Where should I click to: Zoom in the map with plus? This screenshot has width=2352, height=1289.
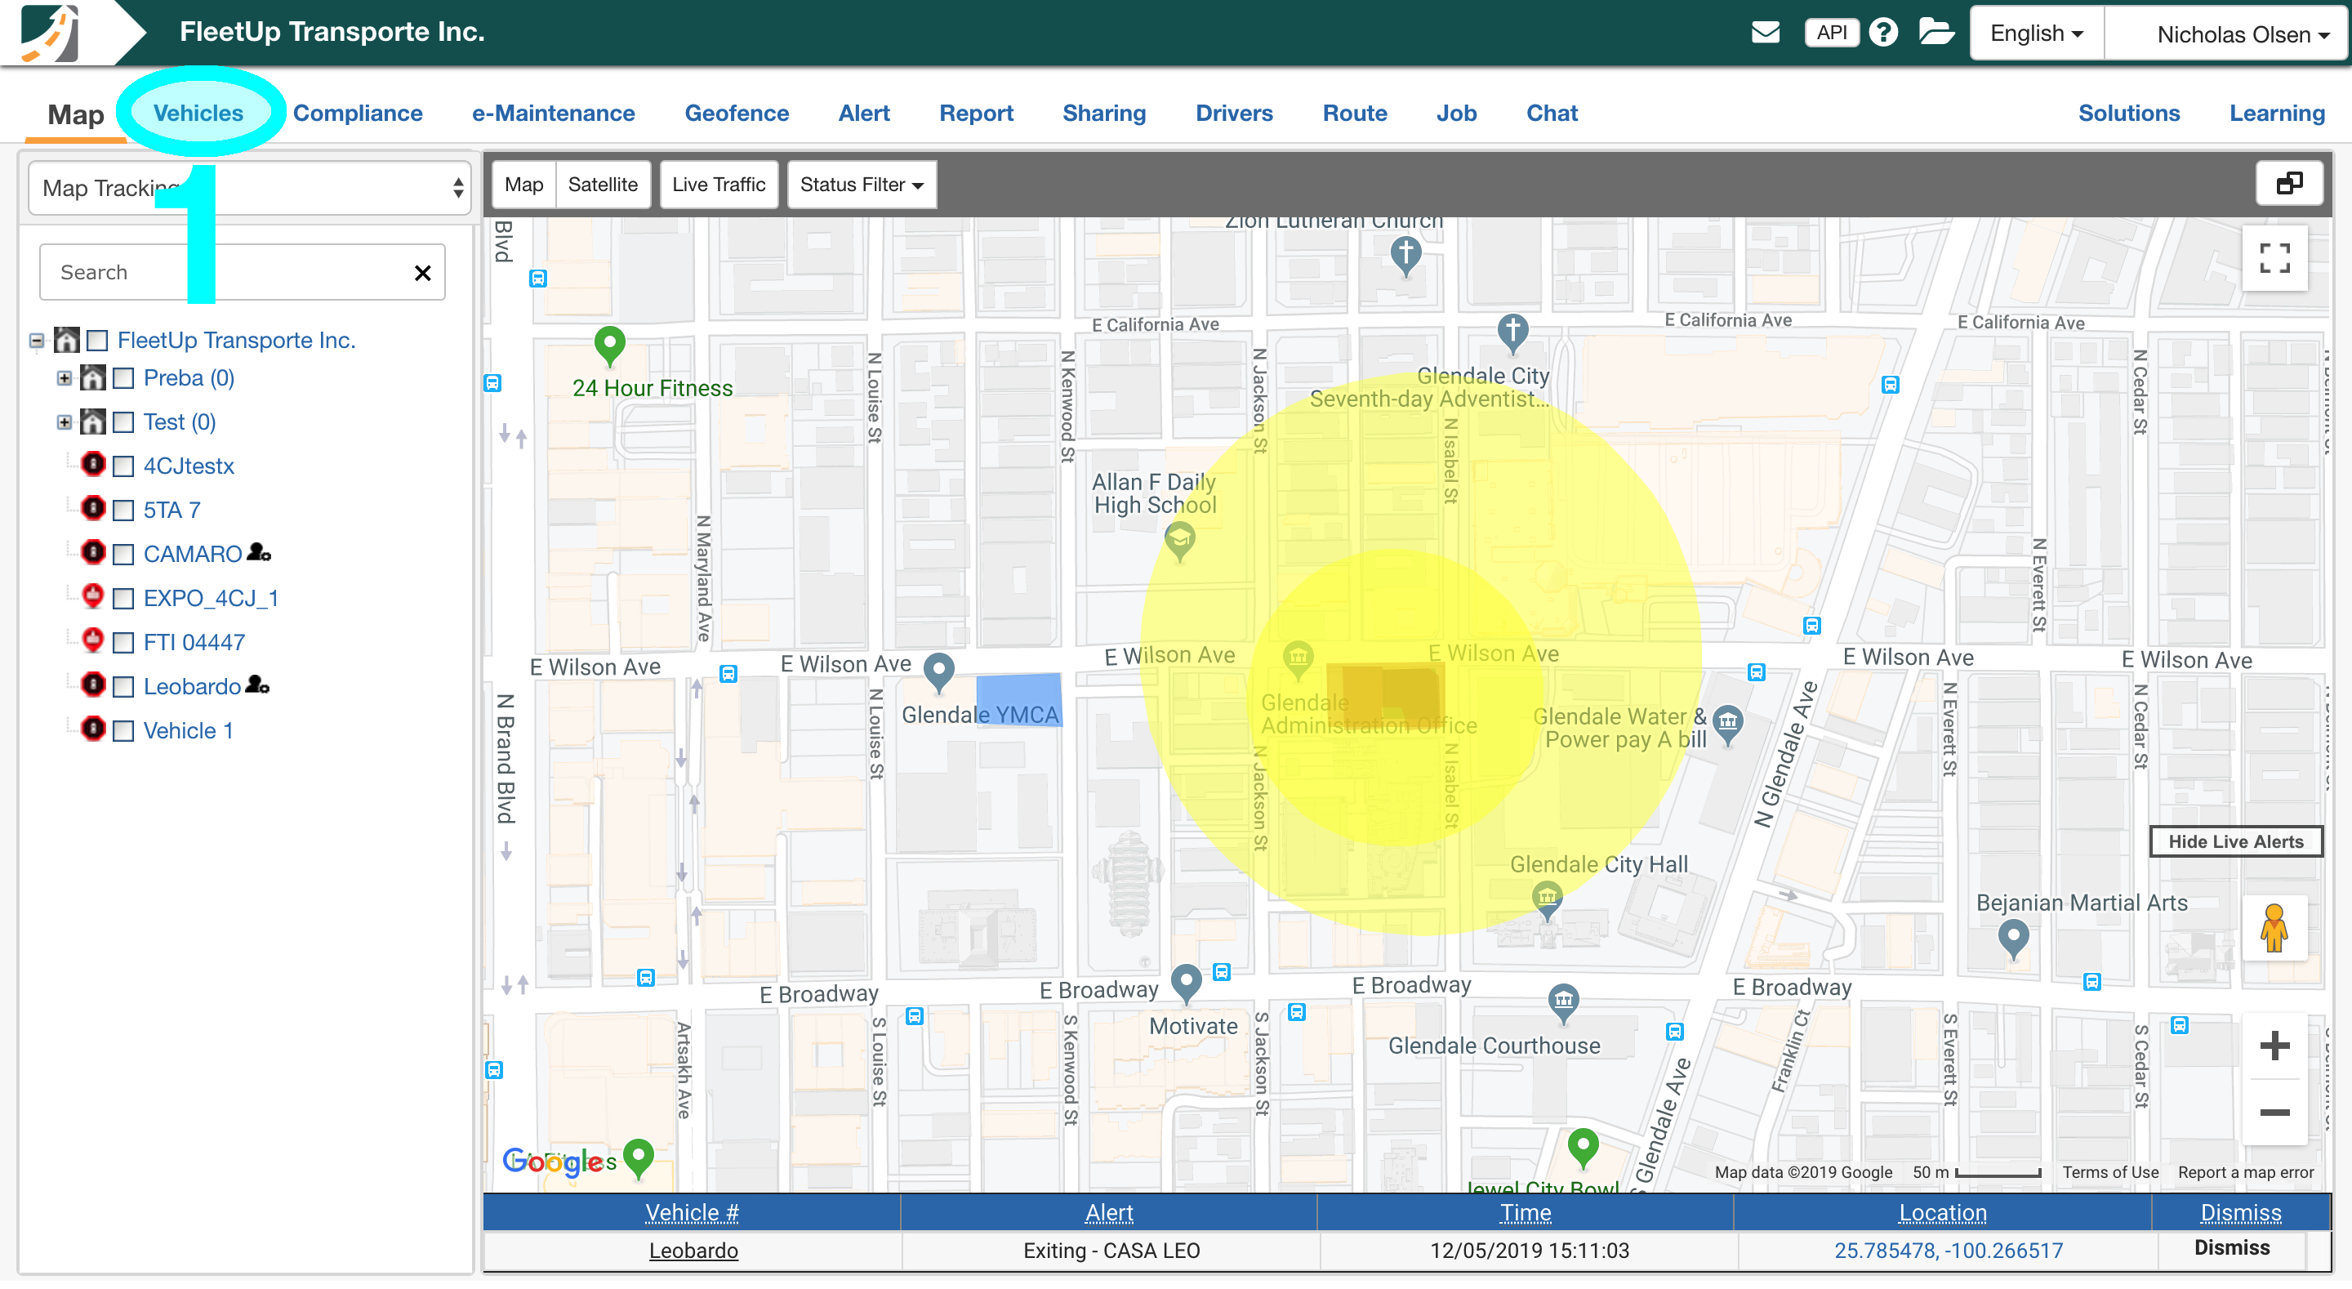coord(2274,1045)
